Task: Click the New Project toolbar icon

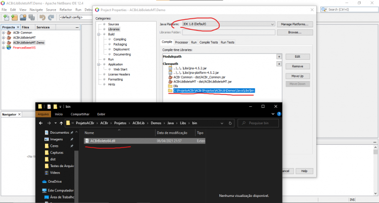Action: tap(15, 17)
